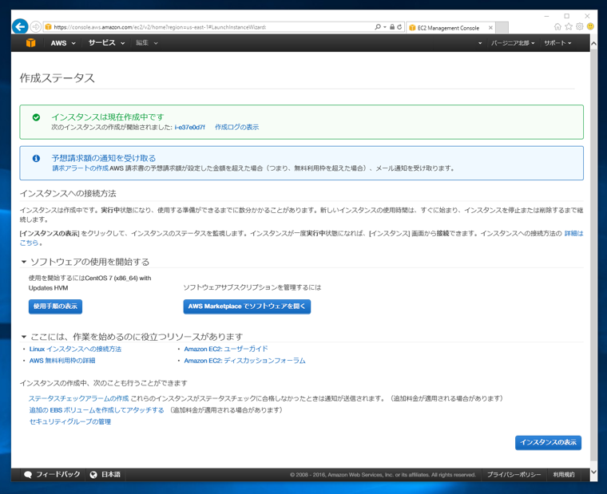Open the 詳細はこちら link

[573, 233]
